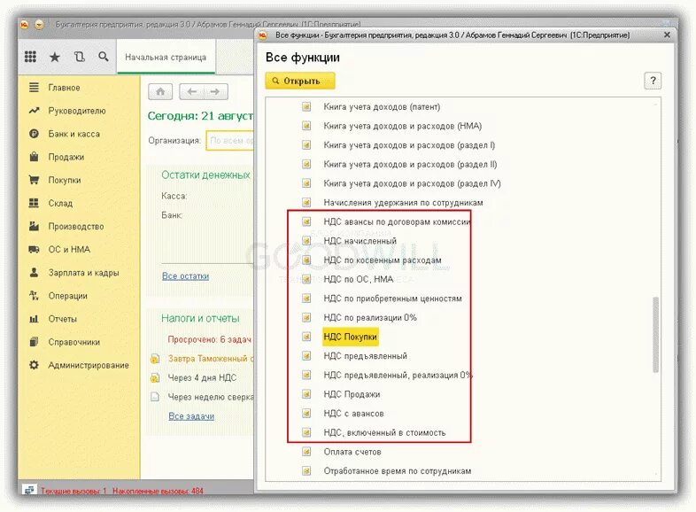Open the main window dropdown menu button

point(39,25)
